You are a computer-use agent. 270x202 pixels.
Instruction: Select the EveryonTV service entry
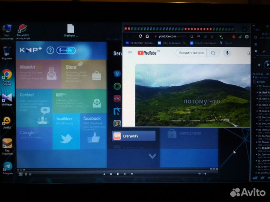pyautogui.click(x=133, y=136)
